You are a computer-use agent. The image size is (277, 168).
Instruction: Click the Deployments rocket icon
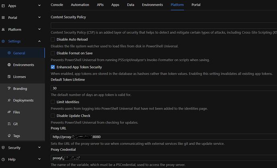tap(9, 100)
